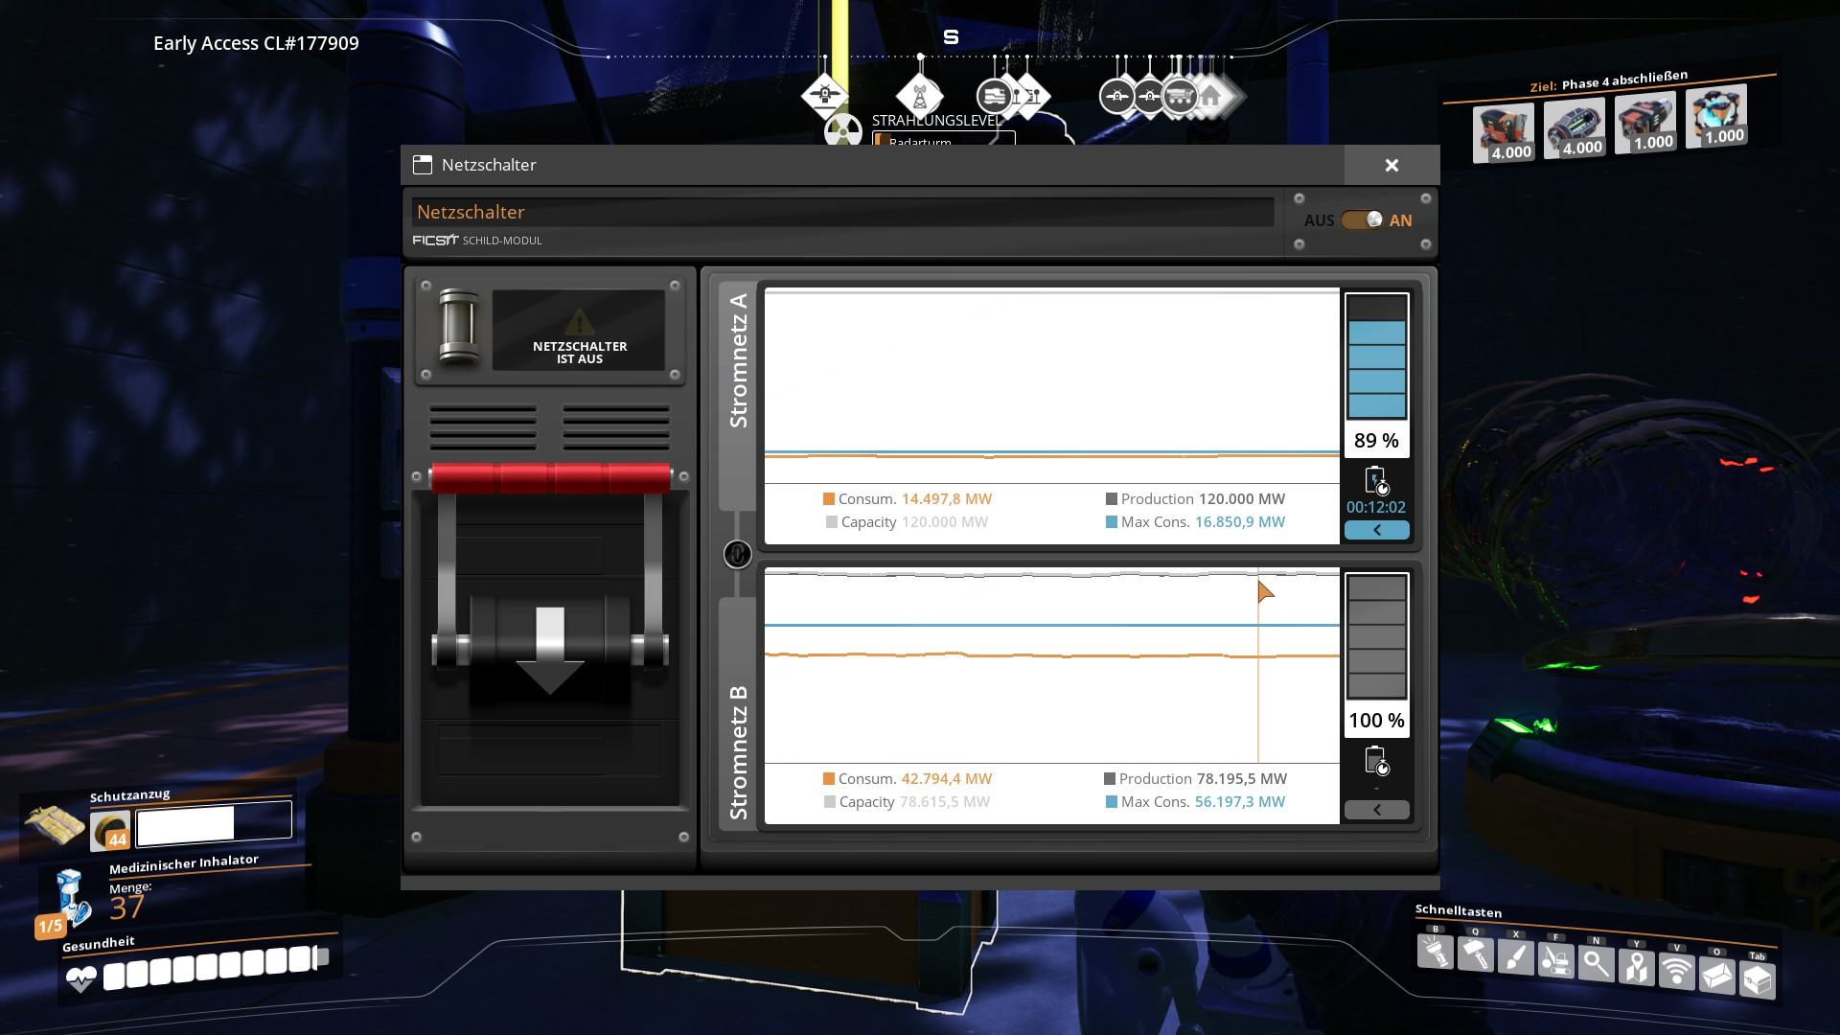Viewport: 1840px width, 1035px height.
Task: Click Stromnetz A battery charge indicator
Action: point(1377,357)
